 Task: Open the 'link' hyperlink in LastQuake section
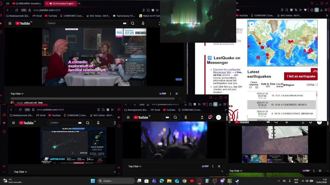[230, 87]
